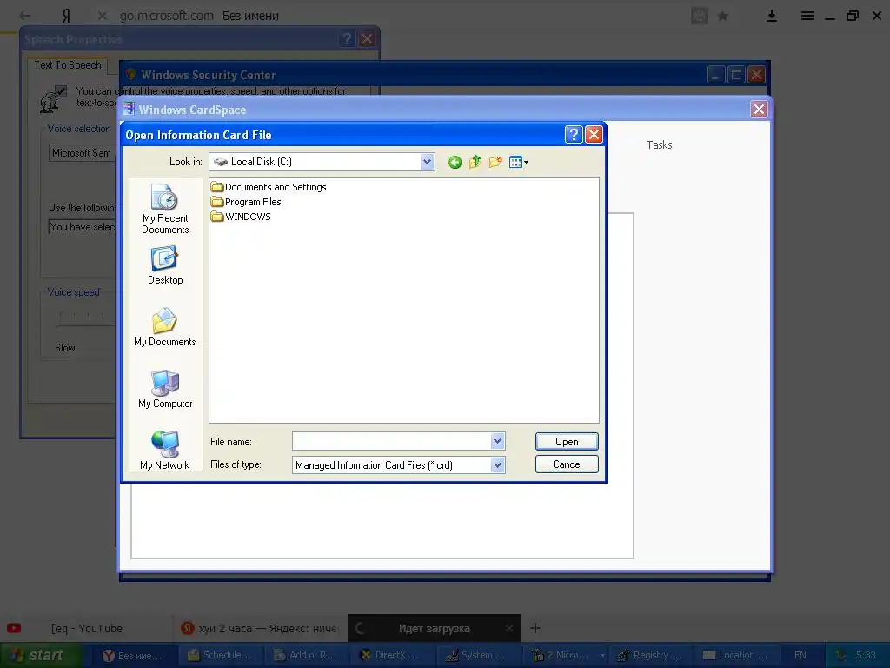The image size is (890, 668).
Task: Open My Documents in places bar
Action: tap(165, 327)
